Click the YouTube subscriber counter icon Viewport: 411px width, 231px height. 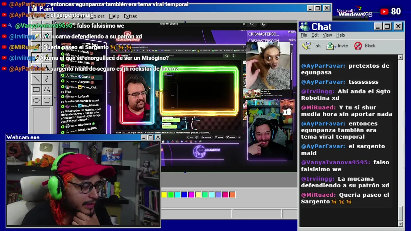(384, 12)
